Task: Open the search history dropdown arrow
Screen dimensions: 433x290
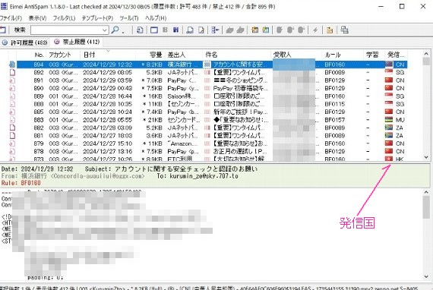Action: click(105, 30)
